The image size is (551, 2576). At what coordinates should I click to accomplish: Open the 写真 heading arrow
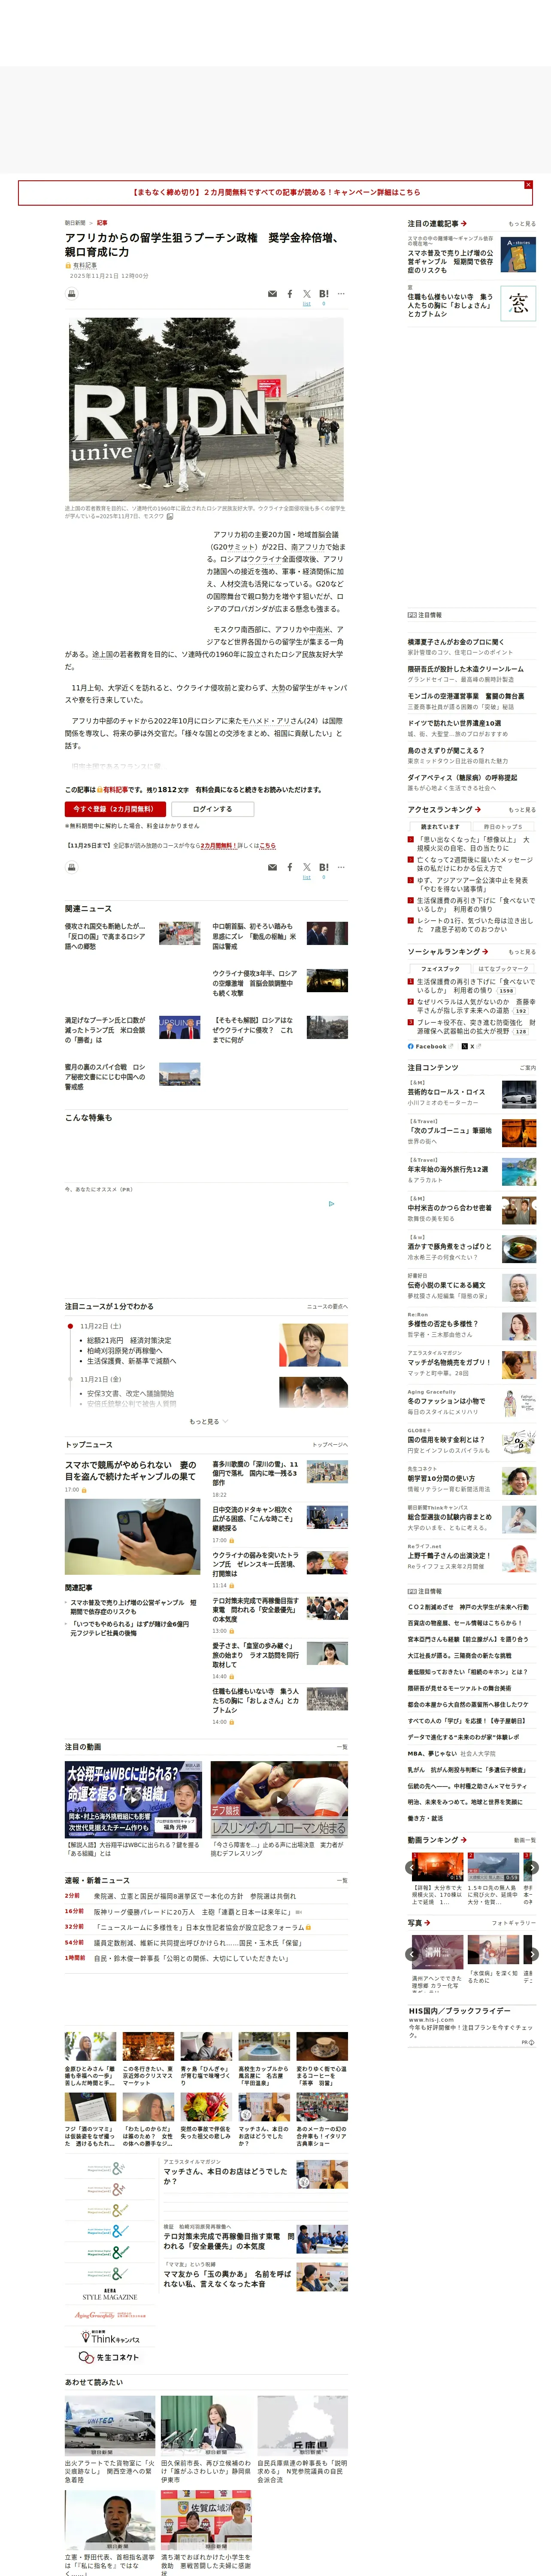point(428,1923)
